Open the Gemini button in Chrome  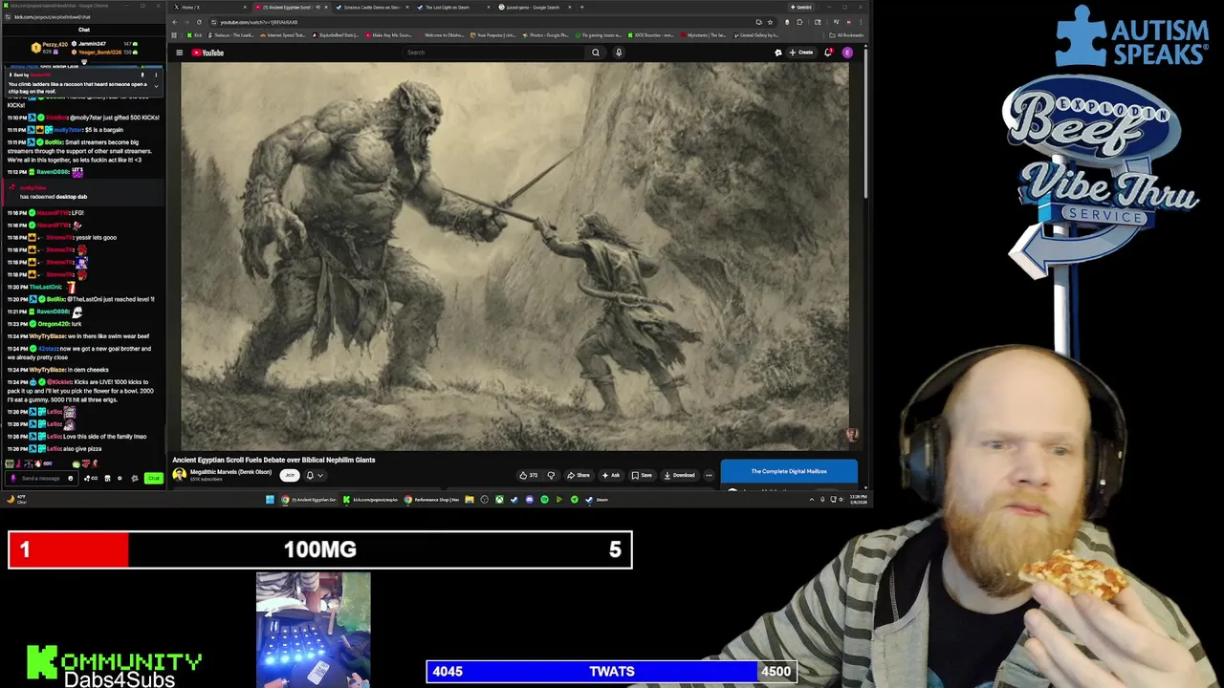click(801, 8)
